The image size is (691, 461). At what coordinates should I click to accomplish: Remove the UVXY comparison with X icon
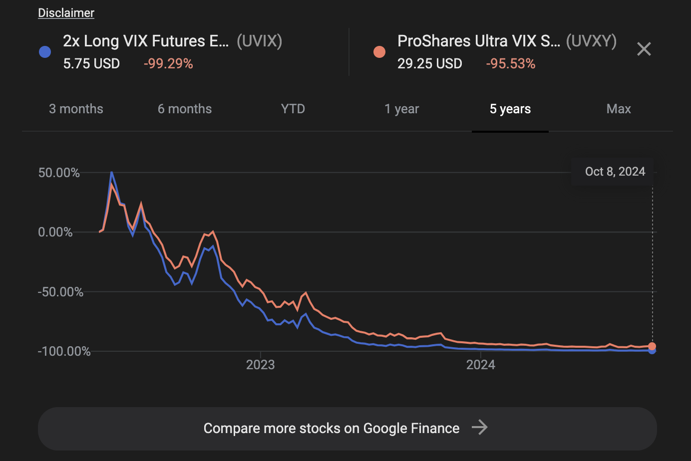pos(644,49)
